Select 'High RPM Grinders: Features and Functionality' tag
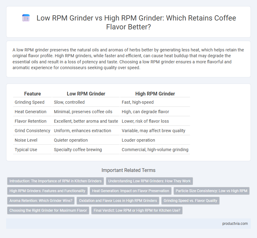 47,191
